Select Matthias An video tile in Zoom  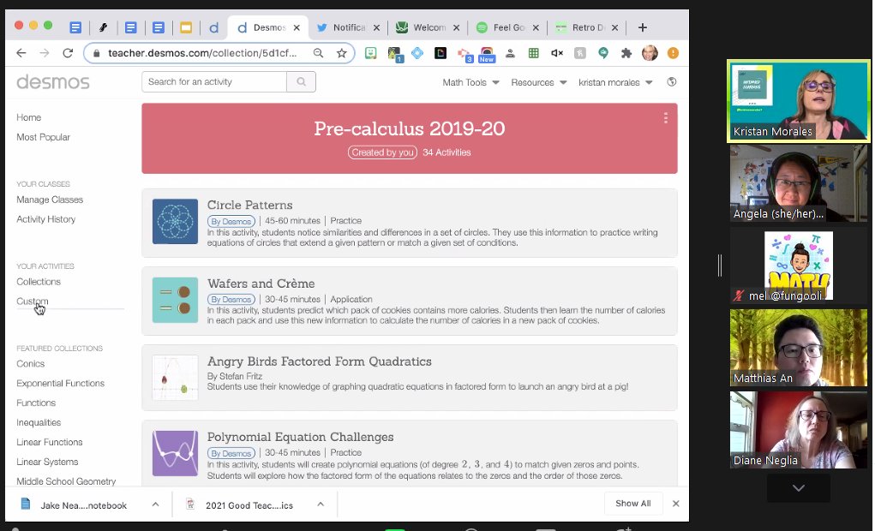pyautogui.click(x=799, y=348)
